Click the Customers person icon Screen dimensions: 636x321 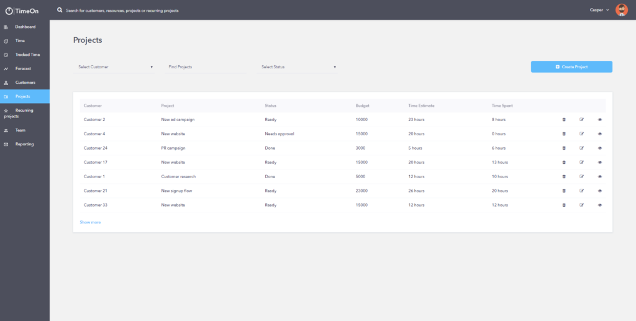click(6, 83)
